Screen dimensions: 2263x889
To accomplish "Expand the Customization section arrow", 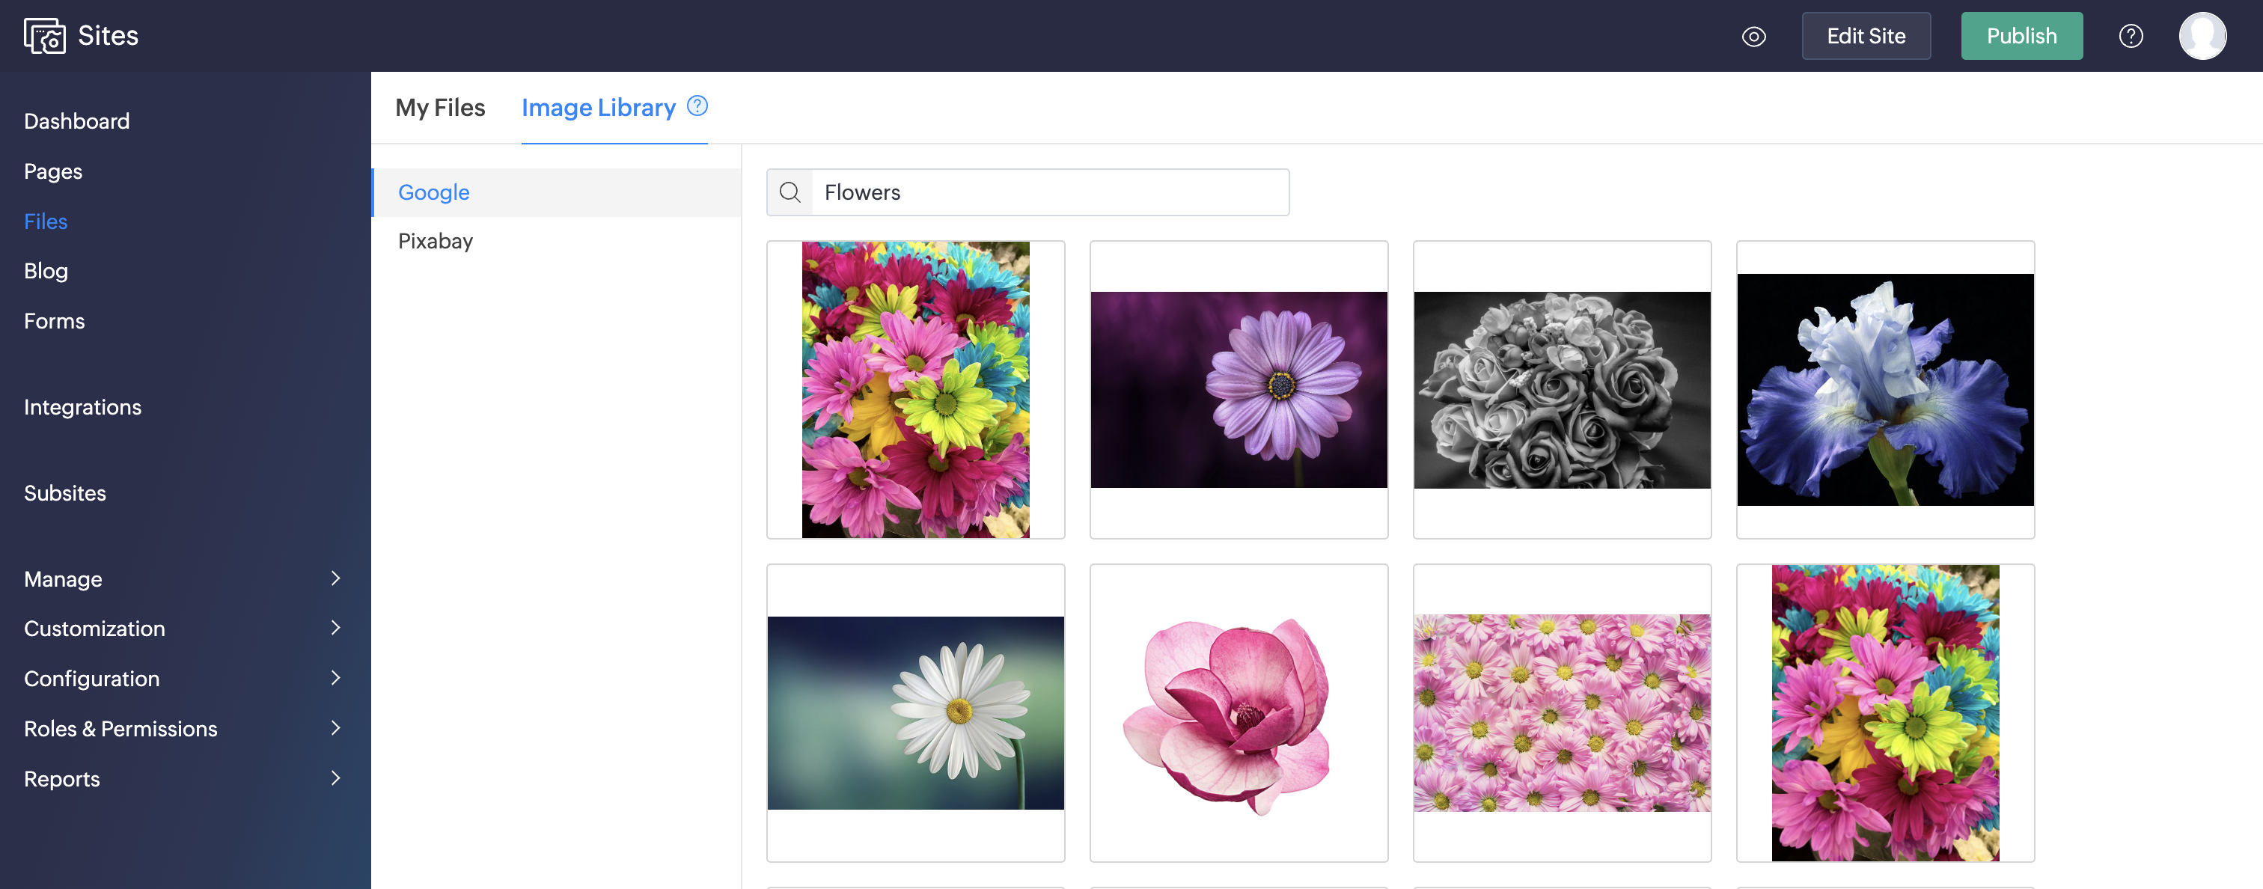I will coord(335,628).
